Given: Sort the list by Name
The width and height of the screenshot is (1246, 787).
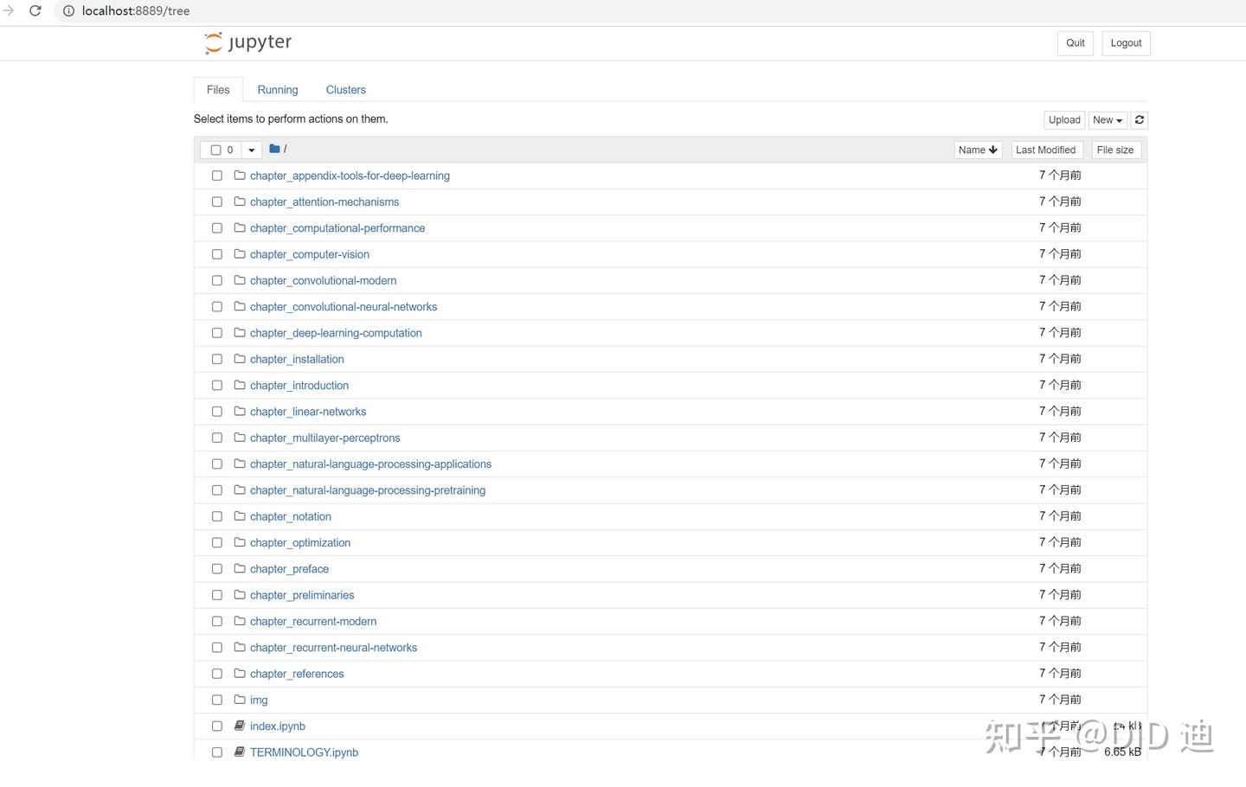Looking at the screenshot, I should pos(978,150).
